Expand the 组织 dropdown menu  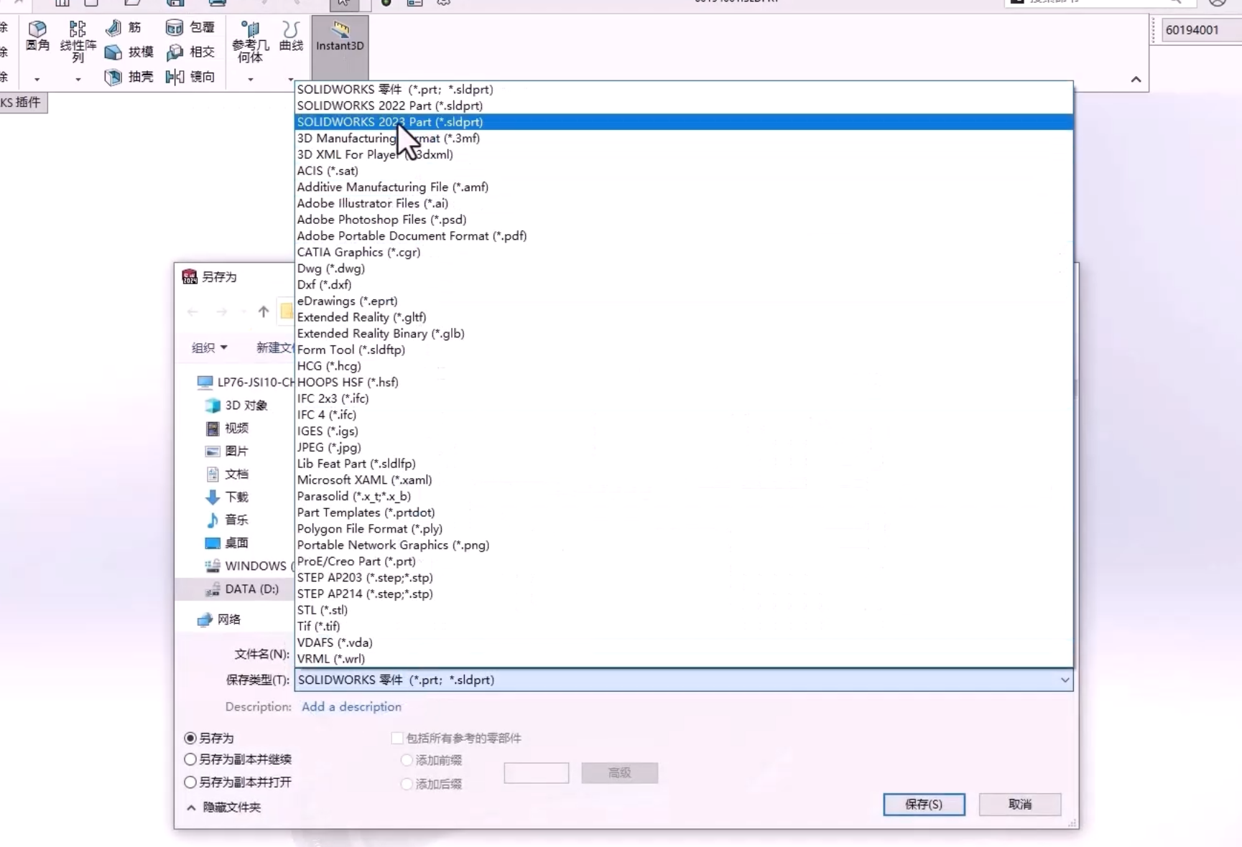[x=210, y=347]
